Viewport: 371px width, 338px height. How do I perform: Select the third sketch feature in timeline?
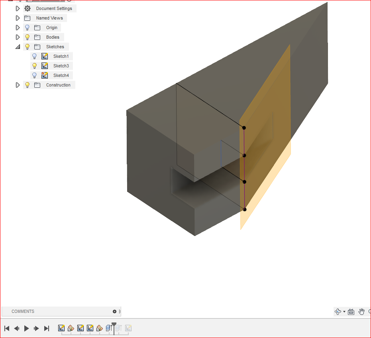[x=90, y=328]
